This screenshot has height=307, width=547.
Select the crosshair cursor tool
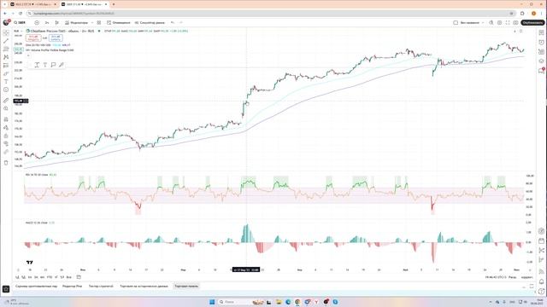coord(6,32)
